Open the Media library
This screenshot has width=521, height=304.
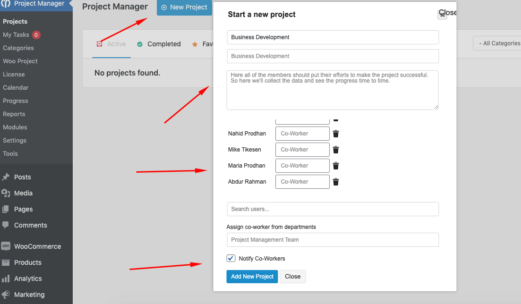22,193
